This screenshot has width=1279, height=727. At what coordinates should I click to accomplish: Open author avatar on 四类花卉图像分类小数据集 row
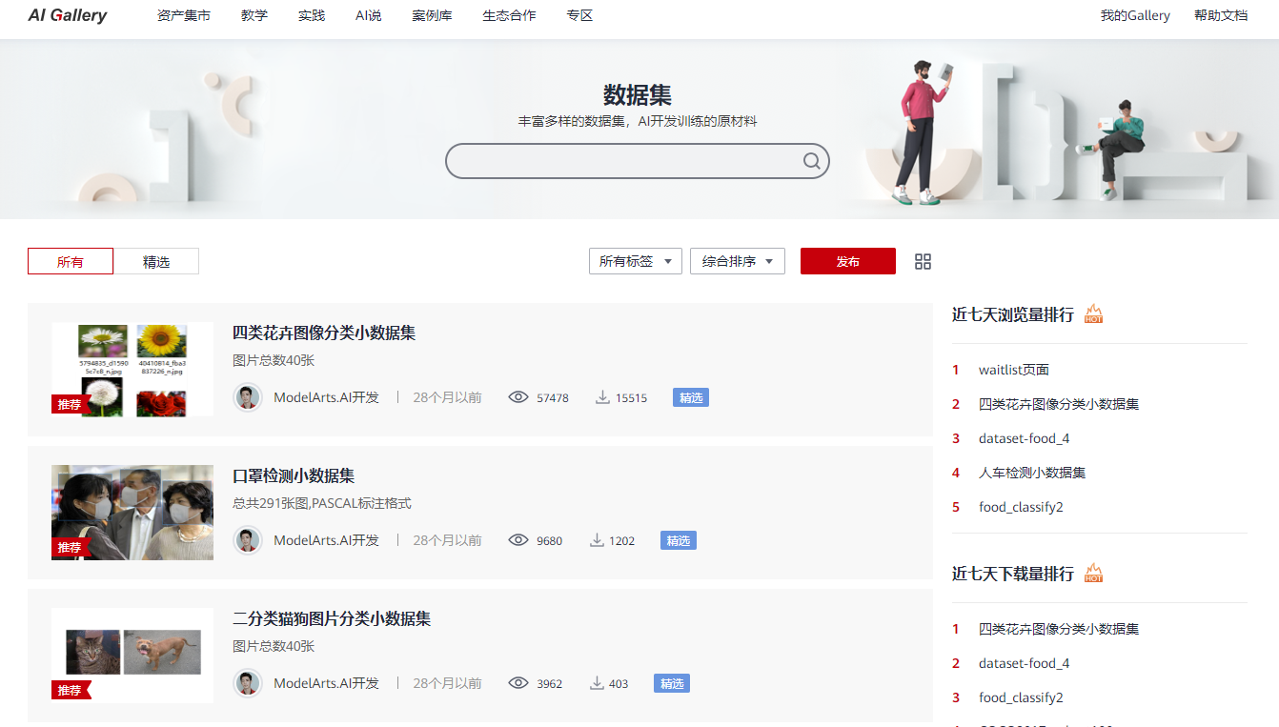click(248, 397)
